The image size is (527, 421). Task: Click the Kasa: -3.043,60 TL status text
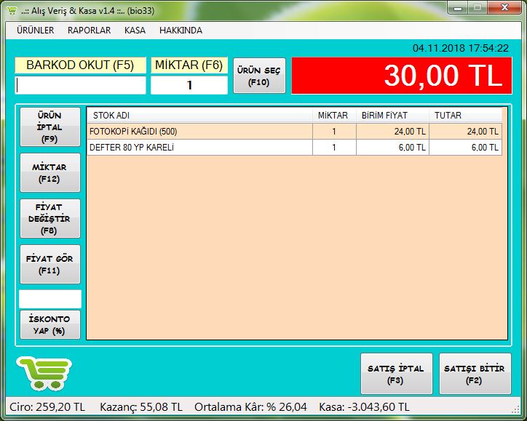pos(365,407)
